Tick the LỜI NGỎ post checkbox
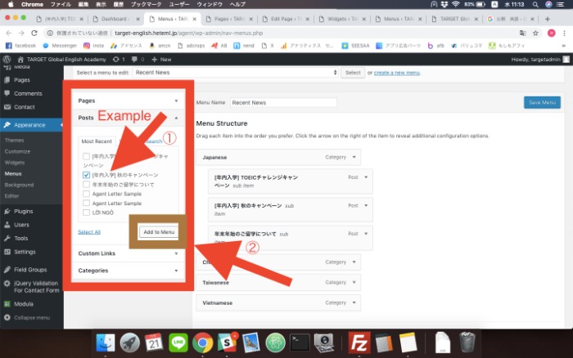 87,213
